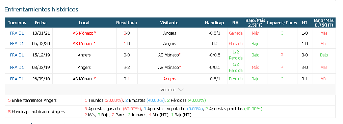The width and height of the screenshot is (343, 124).
Task: Open FRA D1 link for 10/01/21
Action: [17, 33]
